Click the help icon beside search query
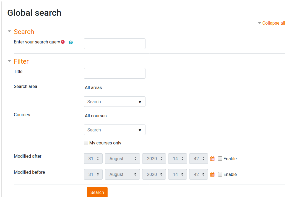 71,42
